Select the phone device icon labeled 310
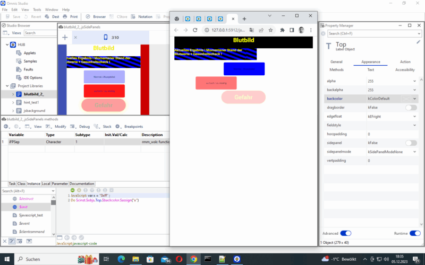 (105, 38)
